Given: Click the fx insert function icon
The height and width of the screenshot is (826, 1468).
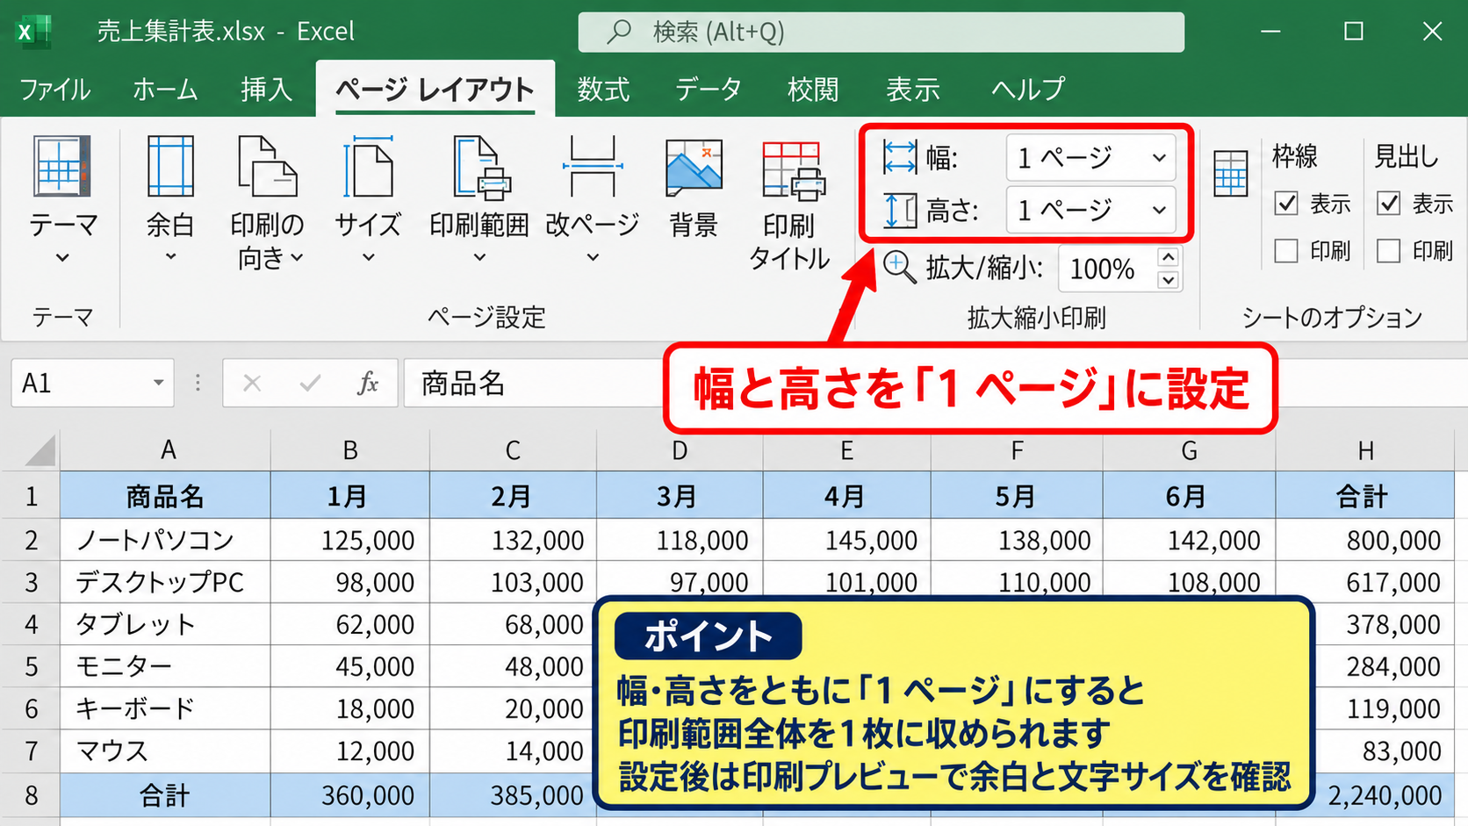Looking at the screenshot, I should [x=368, y=383].
